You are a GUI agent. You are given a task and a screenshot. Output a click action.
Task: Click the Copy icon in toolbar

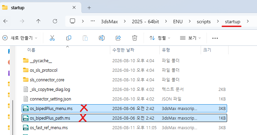(x=69, y=38)
